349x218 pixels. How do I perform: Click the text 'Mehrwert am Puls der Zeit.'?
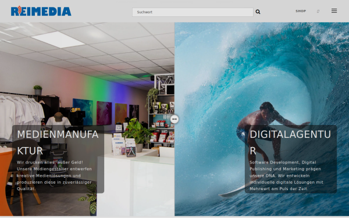[279, 188]
